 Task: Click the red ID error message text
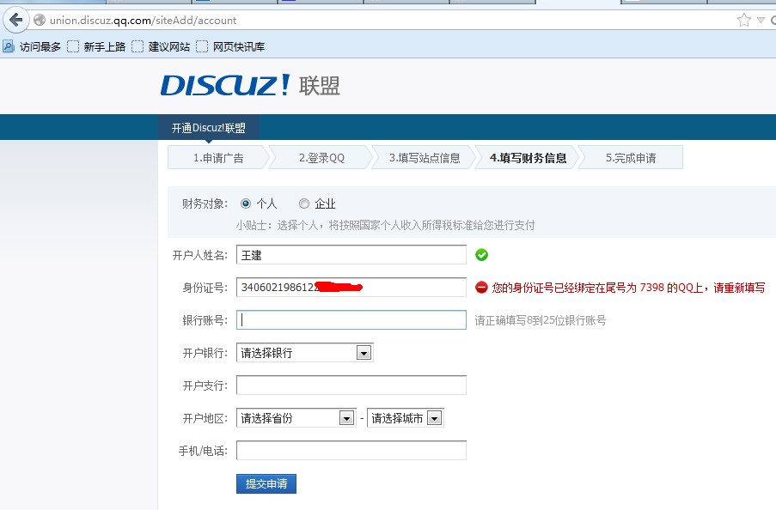coord(628,288)
